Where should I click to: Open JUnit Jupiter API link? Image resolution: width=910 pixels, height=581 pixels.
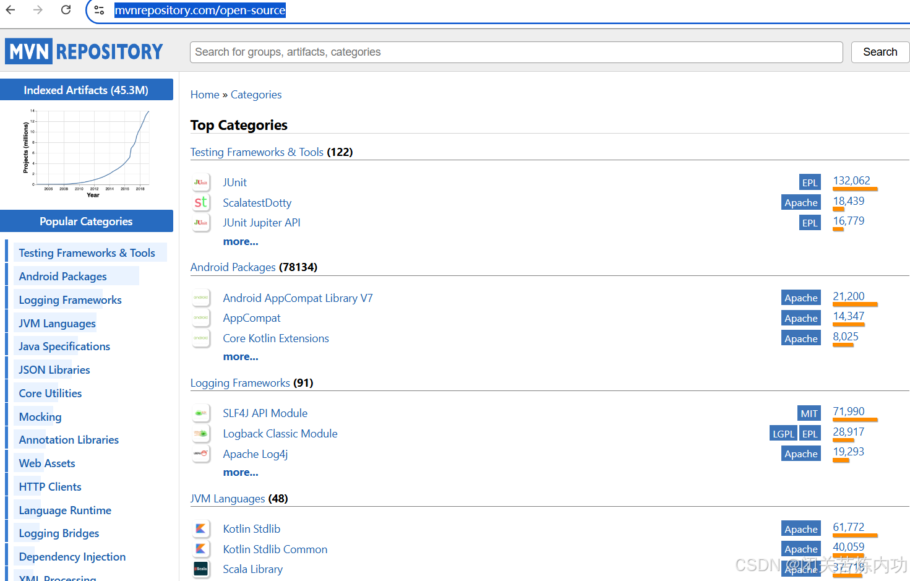(x=262, y=223)
